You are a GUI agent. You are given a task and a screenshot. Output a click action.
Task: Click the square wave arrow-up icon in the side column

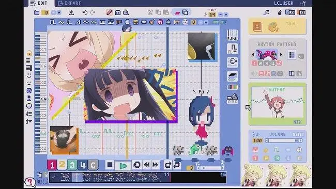[232, 49]
